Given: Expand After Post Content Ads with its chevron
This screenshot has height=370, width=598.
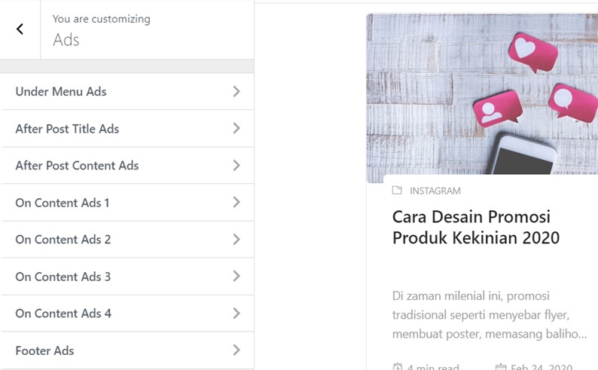Looking at the screenshot, I should click(236, 166).
